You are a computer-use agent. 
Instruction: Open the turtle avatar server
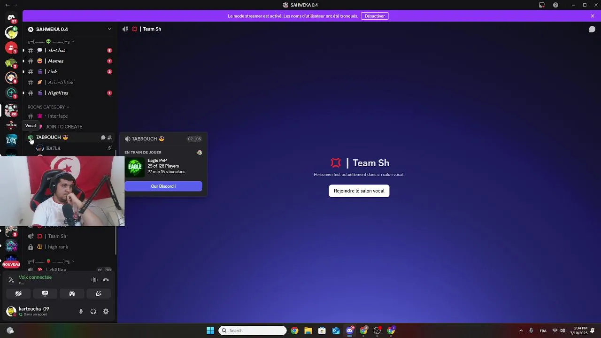pos(11,62)
